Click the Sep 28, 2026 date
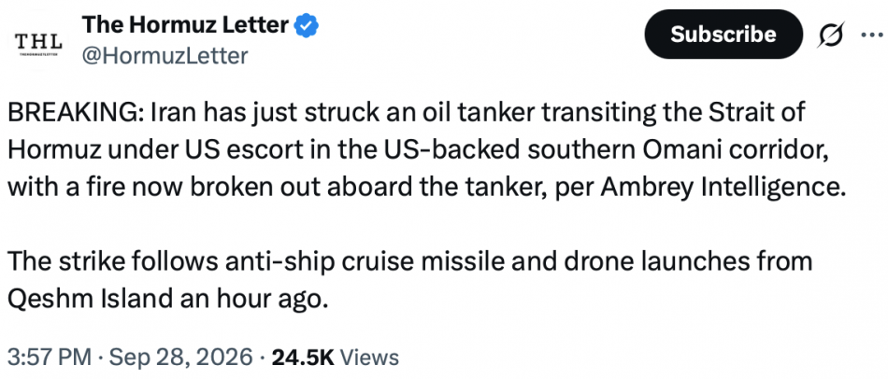Image resolution: width=888 pixels, height=379 pixels. 180,357
